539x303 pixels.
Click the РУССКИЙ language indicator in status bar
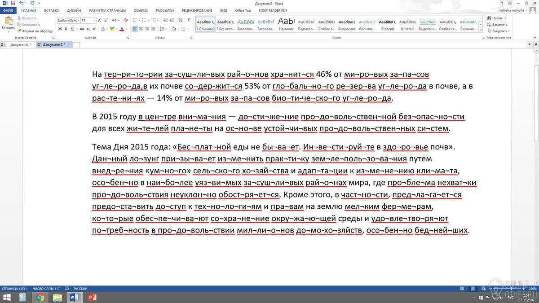click(x=80, y=288)
